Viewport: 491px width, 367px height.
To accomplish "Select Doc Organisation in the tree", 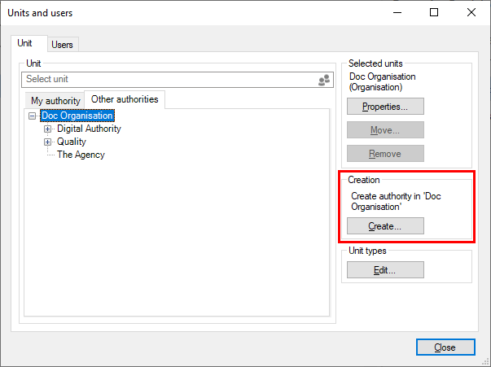I will 77,116.
